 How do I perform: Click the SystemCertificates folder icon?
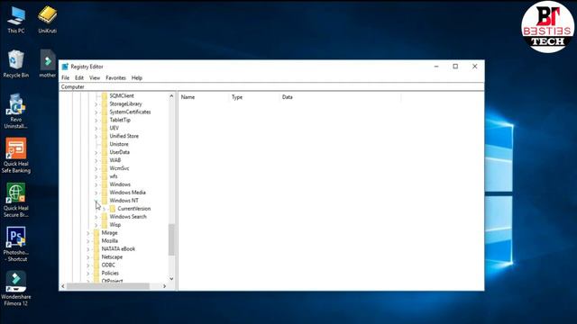[105, 112]
